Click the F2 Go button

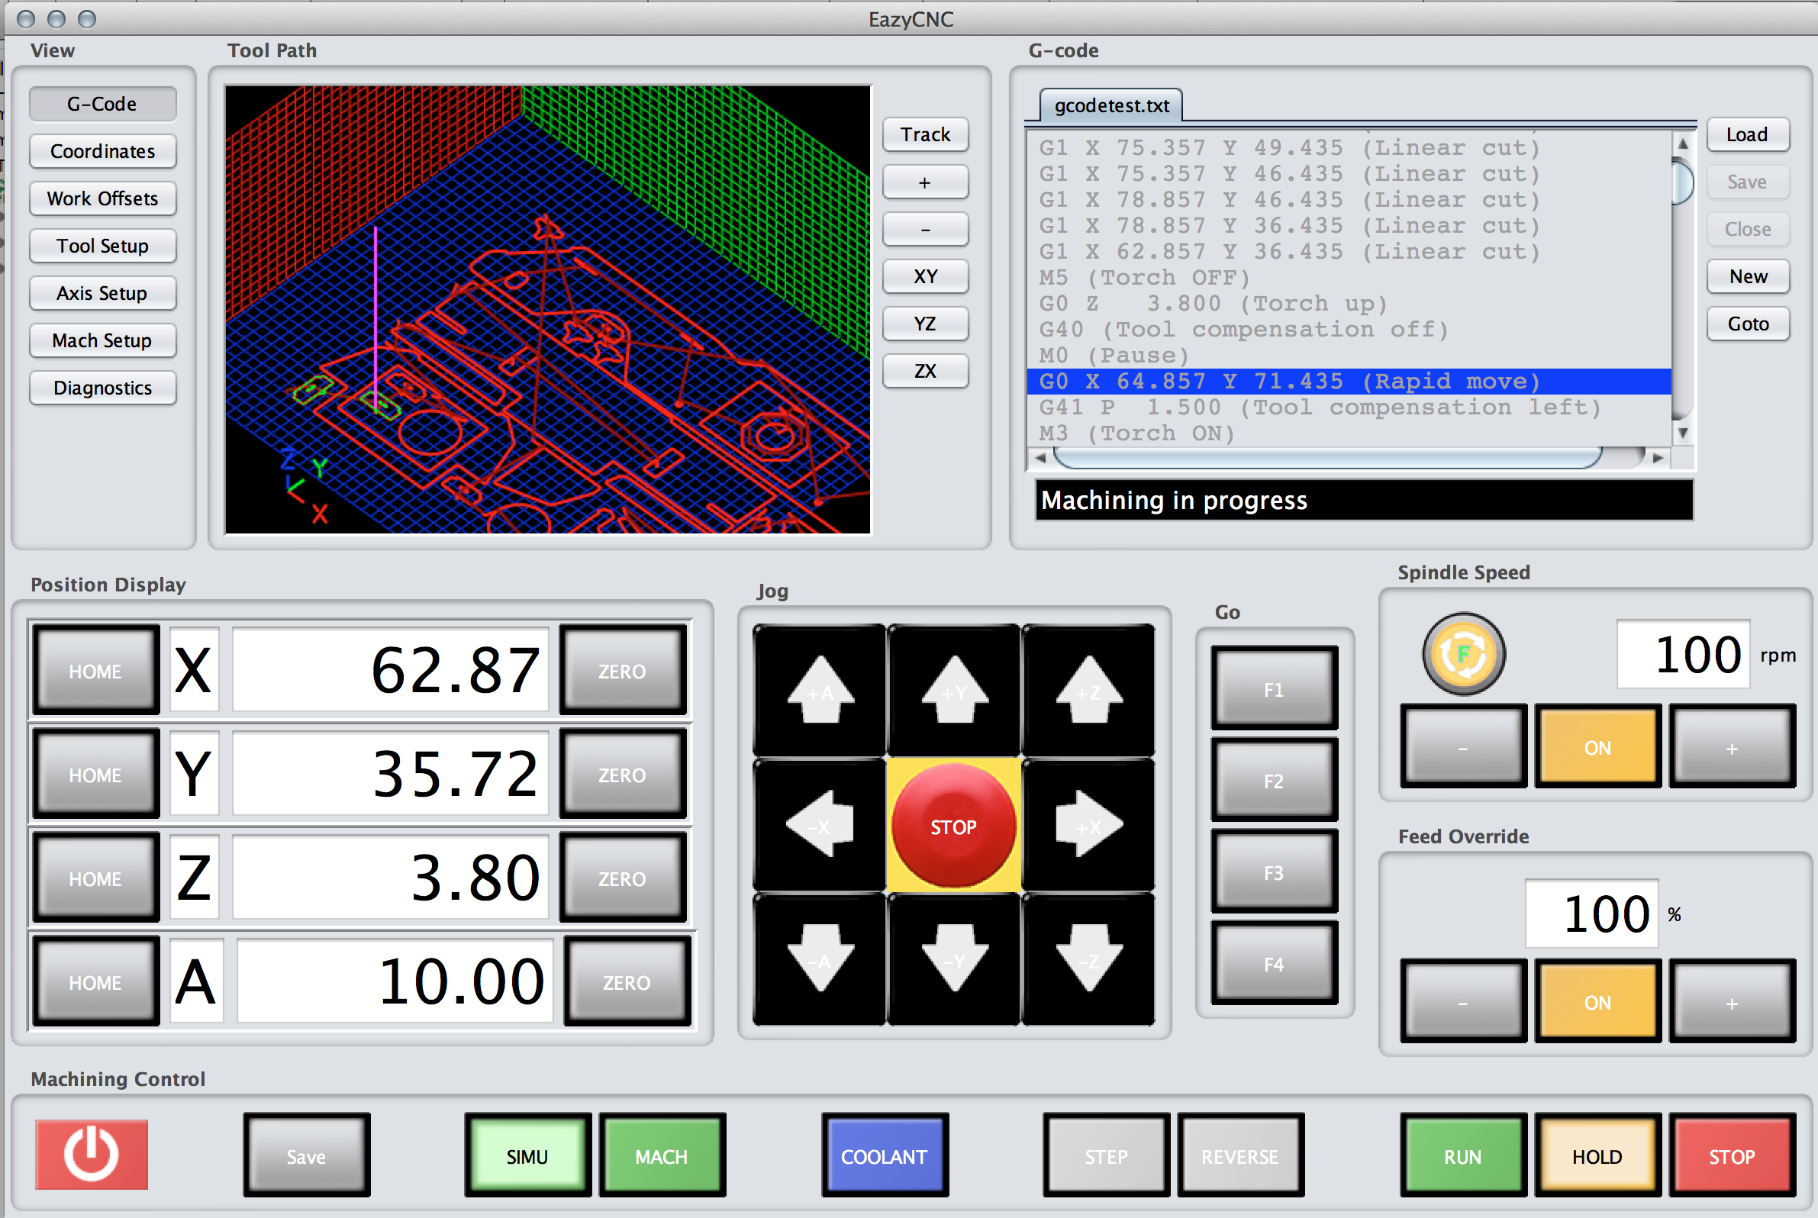tap(1274, 781)
